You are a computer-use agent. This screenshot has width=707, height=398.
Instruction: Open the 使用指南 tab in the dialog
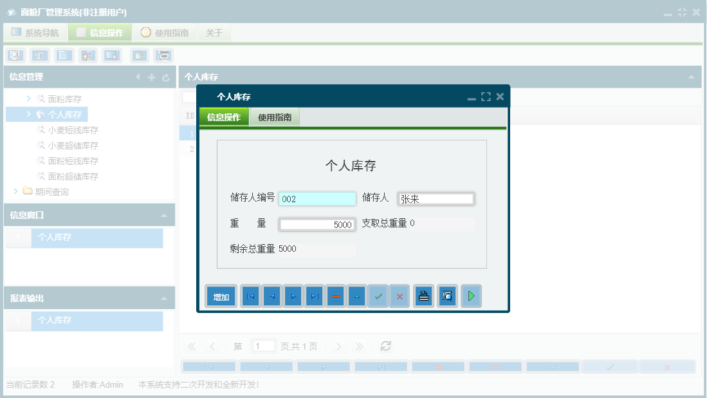(x=275, y=117)
